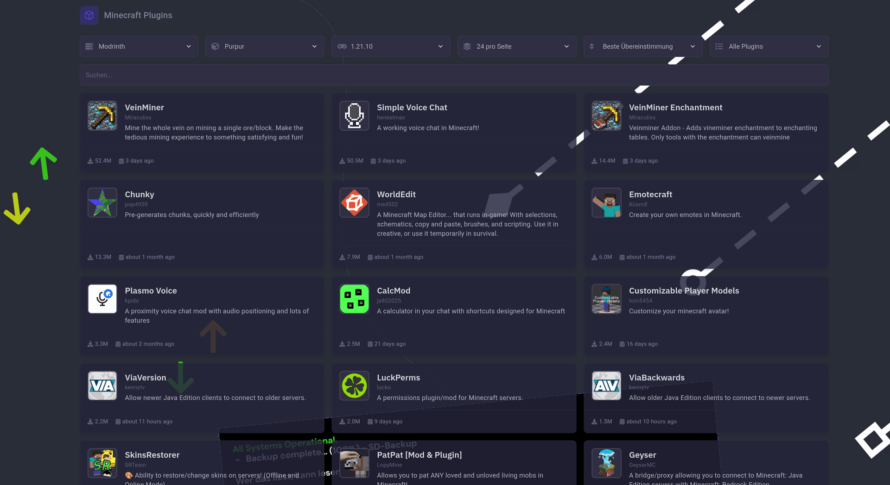Click the VeinMiner Enchantment icon
The width and height of the screenshot is (890, 485).
point(607,116)
